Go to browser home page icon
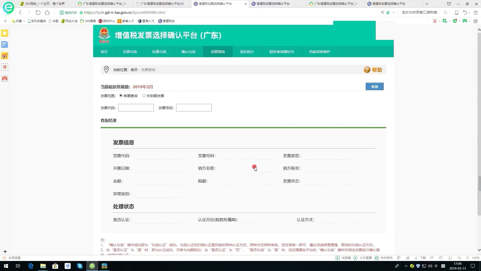 (47, 13)
